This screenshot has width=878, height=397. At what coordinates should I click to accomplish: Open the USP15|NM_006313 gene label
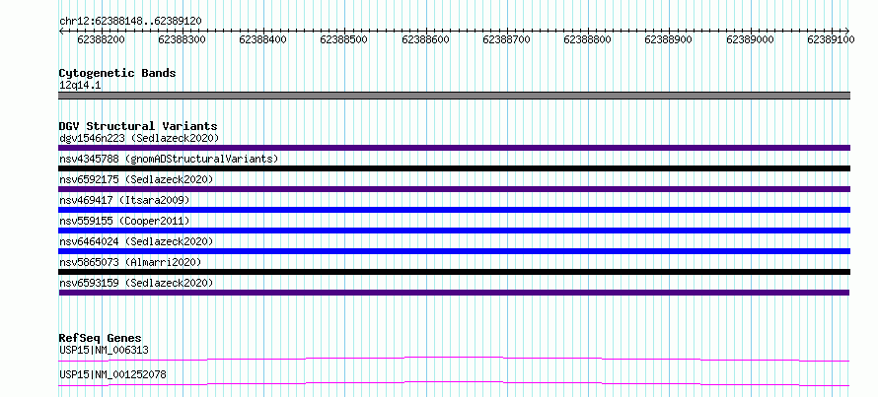[x=104, y=350]
